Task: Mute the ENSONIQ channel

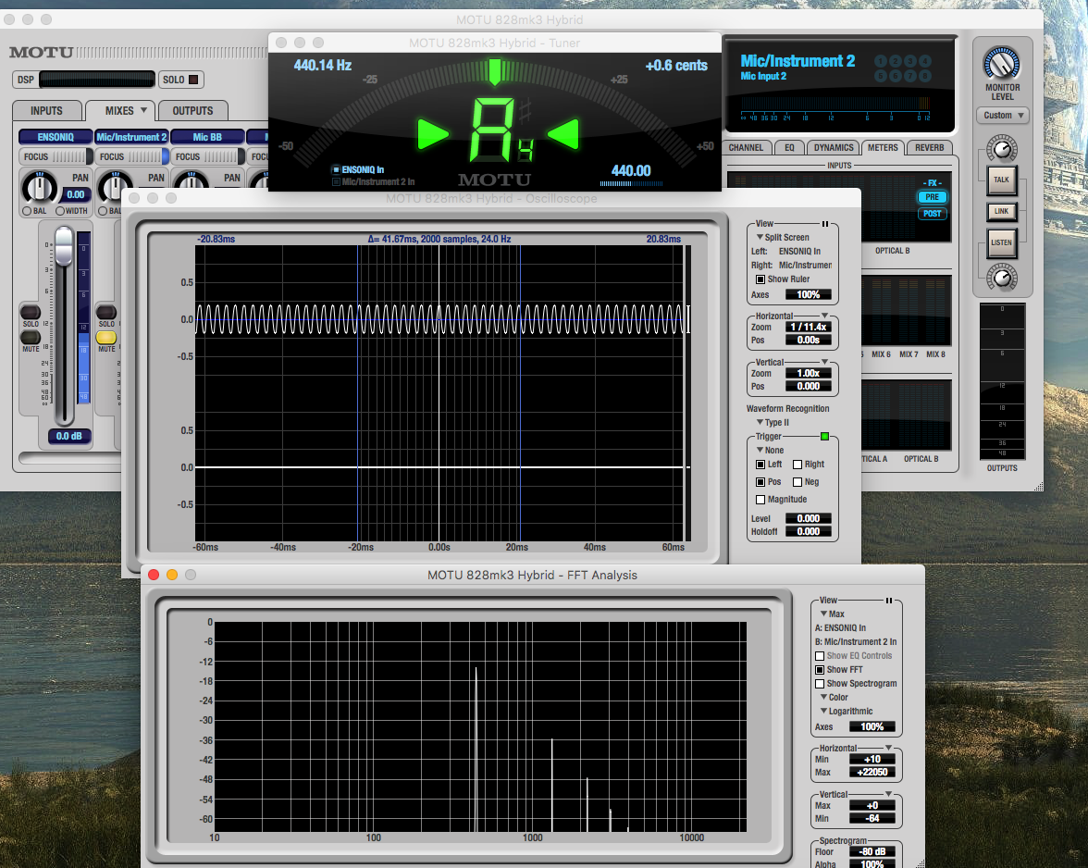Action: [31, 338]
